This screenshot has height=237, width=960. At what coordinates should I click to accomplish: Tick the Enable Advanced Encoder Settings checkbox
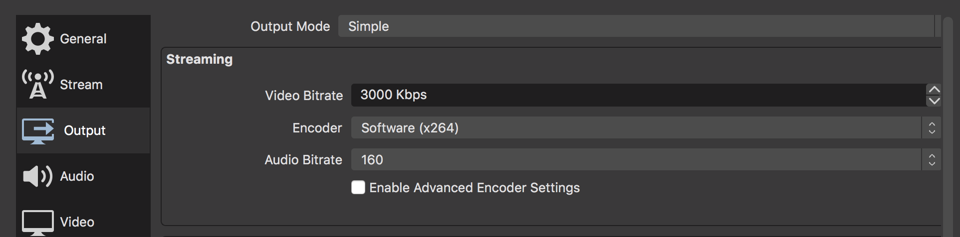(x=358, y=188)
